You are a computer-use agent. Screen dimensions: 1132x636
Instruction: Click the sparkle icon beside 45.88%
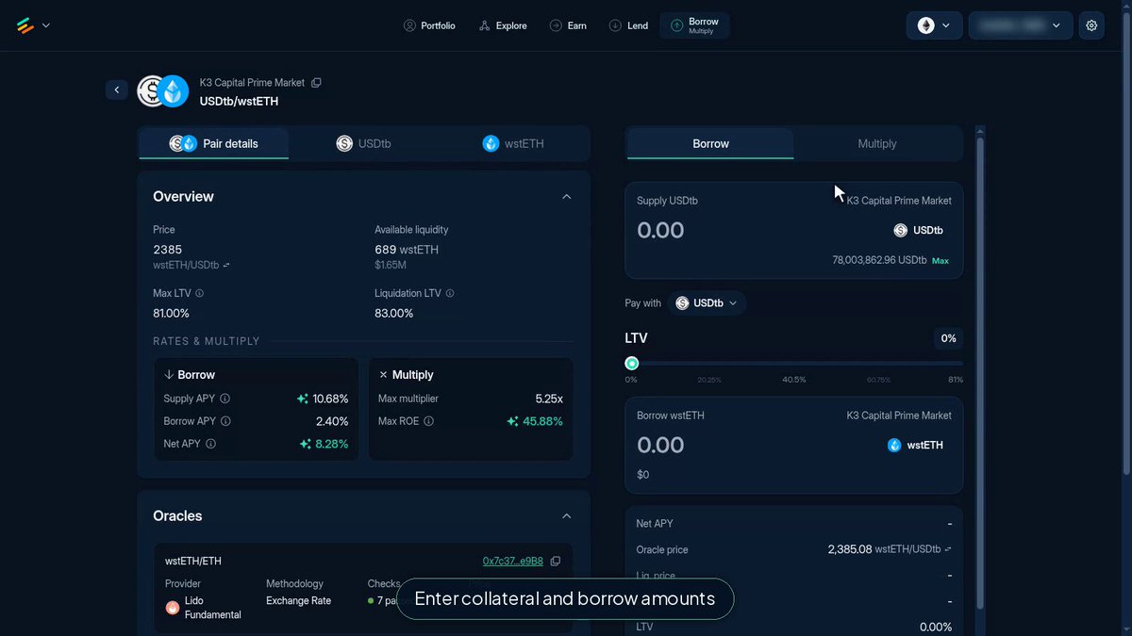[512, 421]
